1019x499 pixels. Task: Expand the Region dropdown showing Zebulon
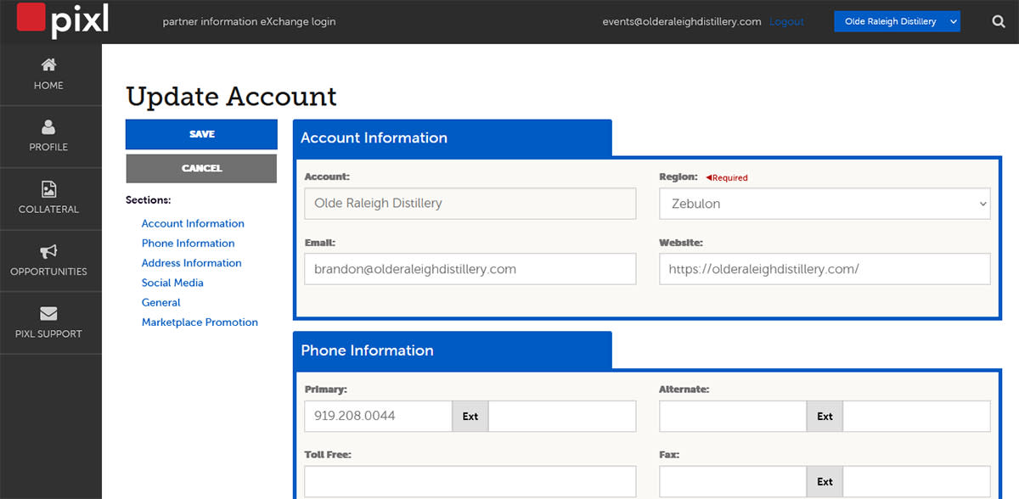825,204
